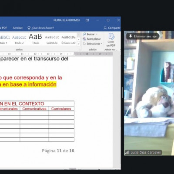Open the Acrobat ribbon tab
The image size is (174, 174).
17,28
